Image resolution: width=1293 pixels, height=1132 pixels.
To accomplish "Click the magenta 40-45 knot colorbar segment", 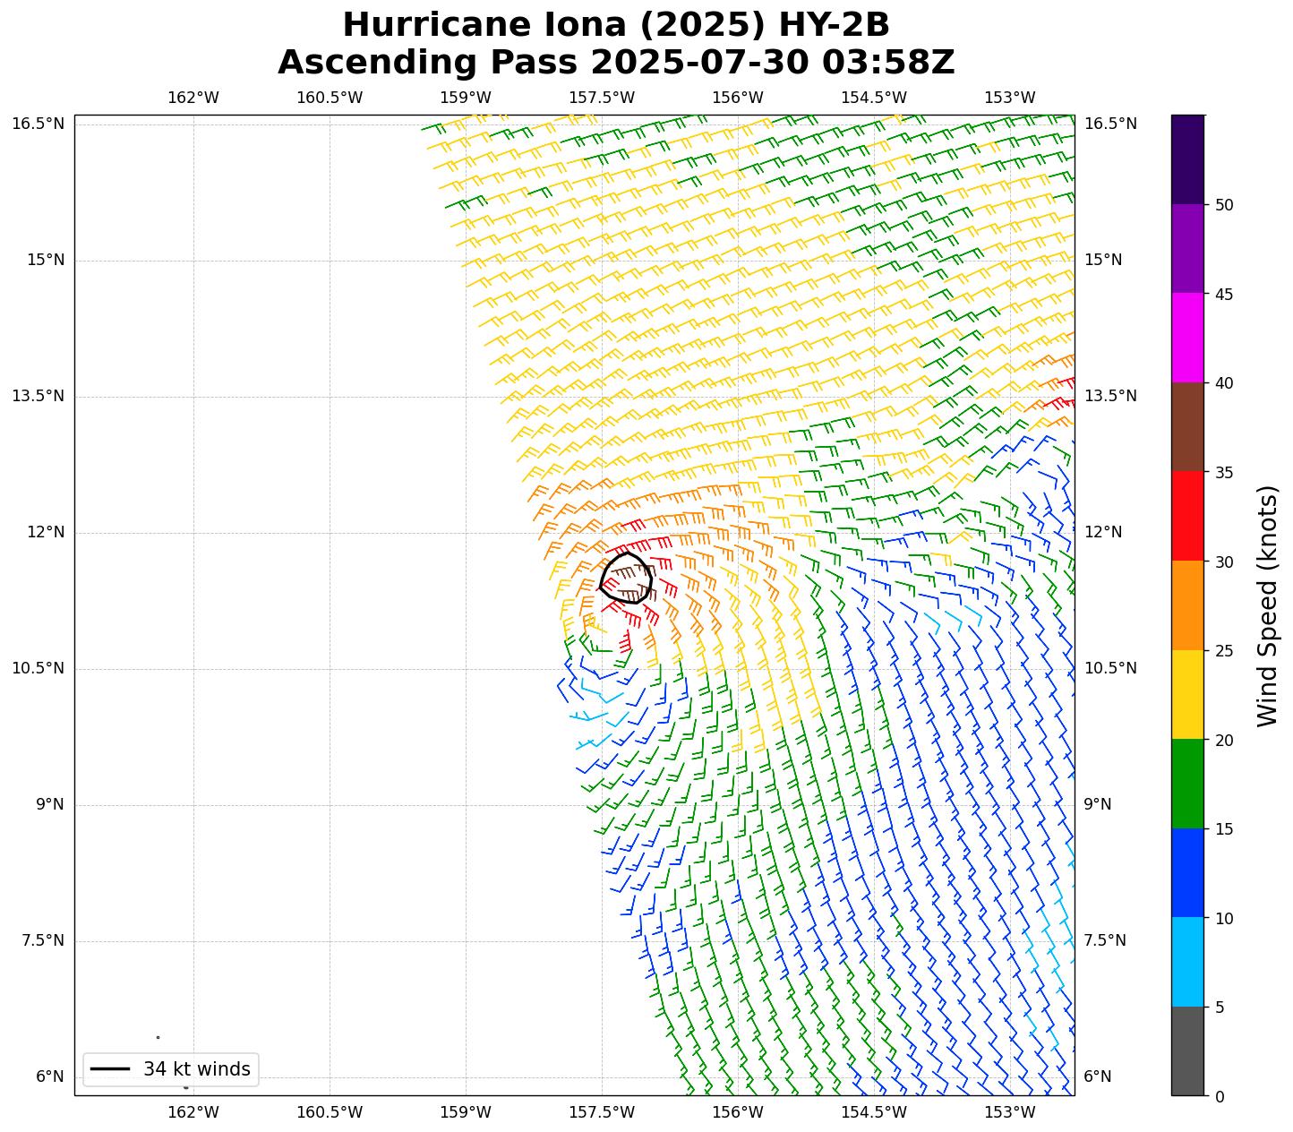I will [x=1187, y=338].
